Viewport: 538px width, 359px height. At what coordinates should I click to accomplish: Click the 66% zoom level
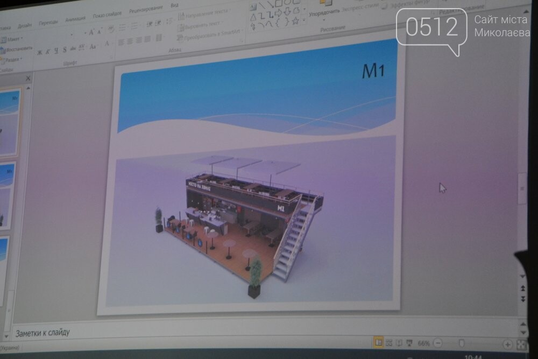424,343
